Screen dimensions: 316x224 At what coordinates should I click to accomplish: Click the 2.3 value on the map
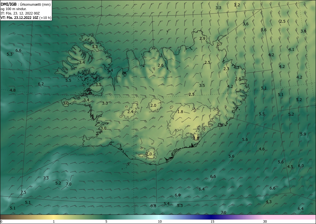(226, 69)
